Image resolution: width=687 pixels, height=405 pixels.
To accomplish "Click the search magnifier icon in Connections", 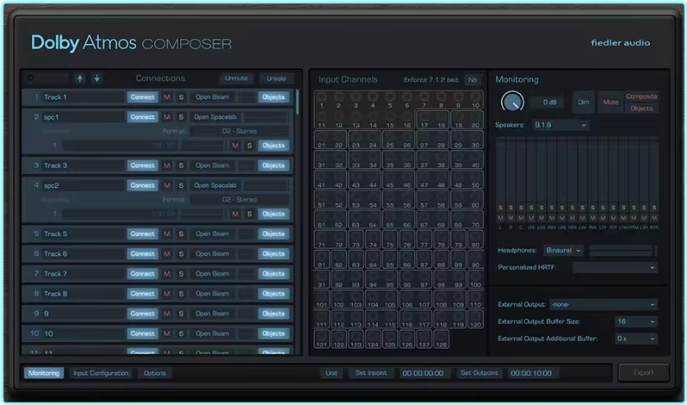I will coord(30,78).
